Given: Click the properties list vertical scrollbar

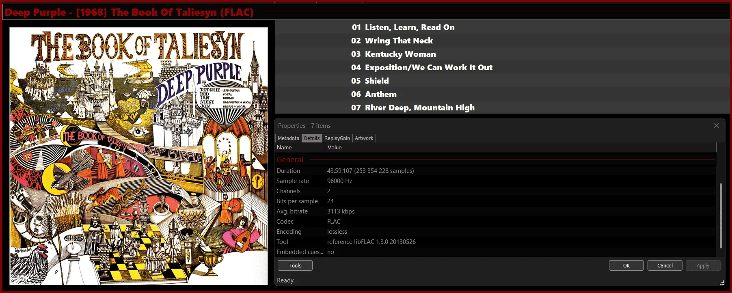Looking at the screenshot, I should click(721, 215).
